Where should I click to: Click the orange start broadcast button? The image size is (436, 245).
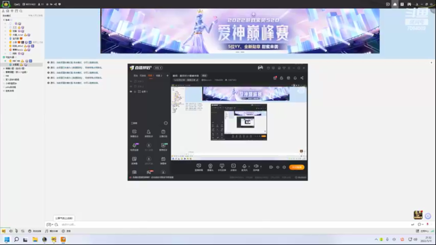[296, 167]
